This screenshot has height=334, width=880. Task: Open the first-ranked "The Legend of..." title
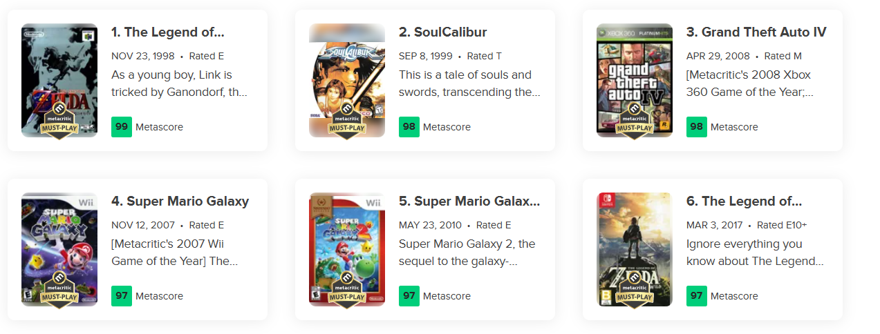coord(167,32)
